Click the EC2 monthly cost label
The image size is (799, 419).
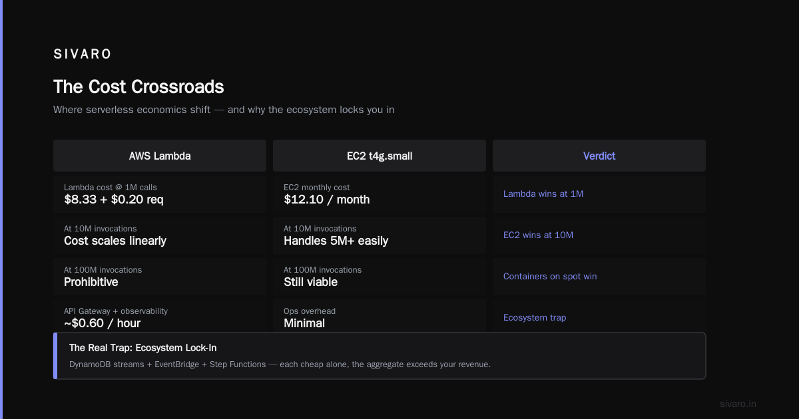click(x=317, y=188)
